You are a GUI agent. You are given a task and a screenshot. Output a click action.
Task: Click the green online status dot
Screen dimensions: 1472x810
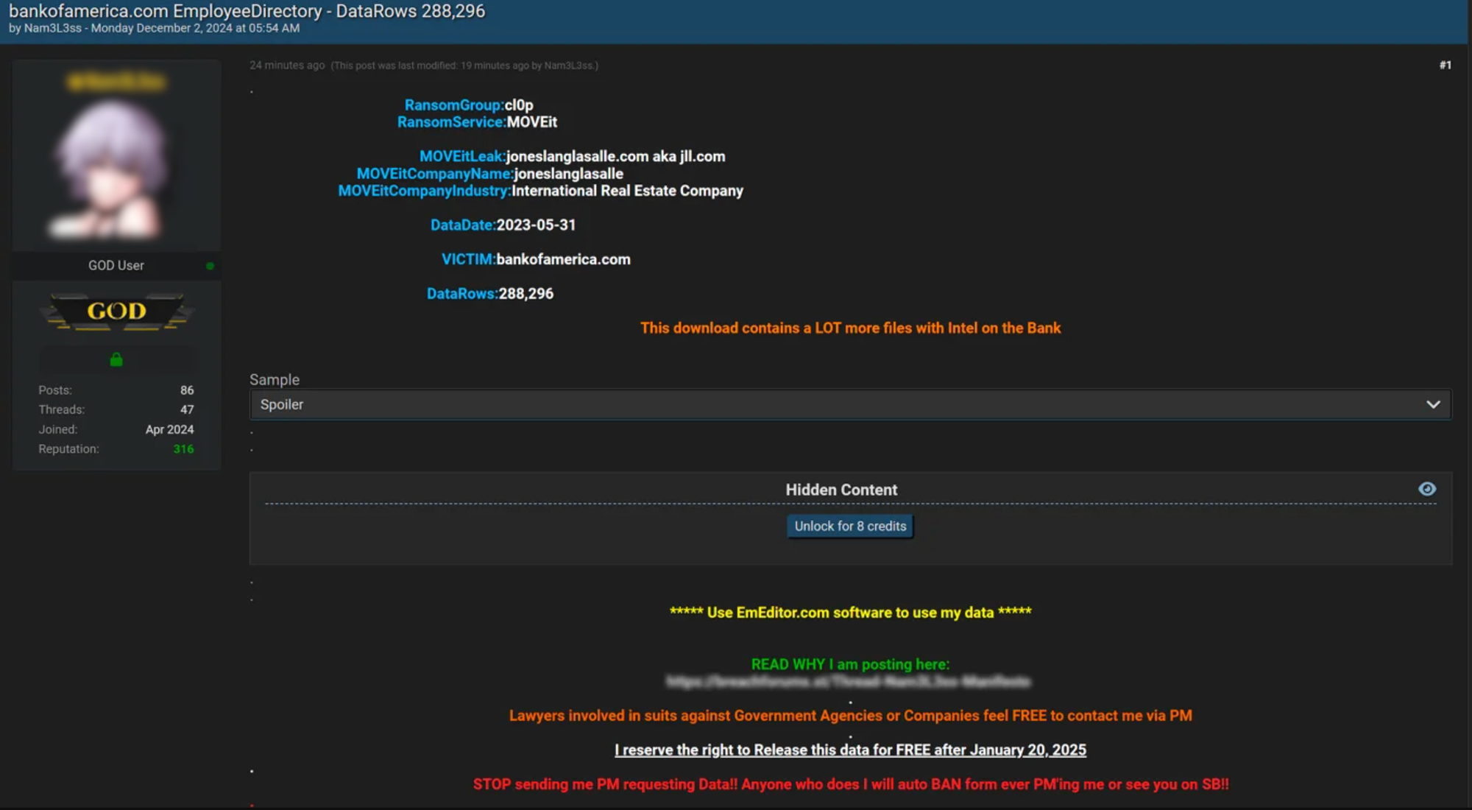[210, 266]
